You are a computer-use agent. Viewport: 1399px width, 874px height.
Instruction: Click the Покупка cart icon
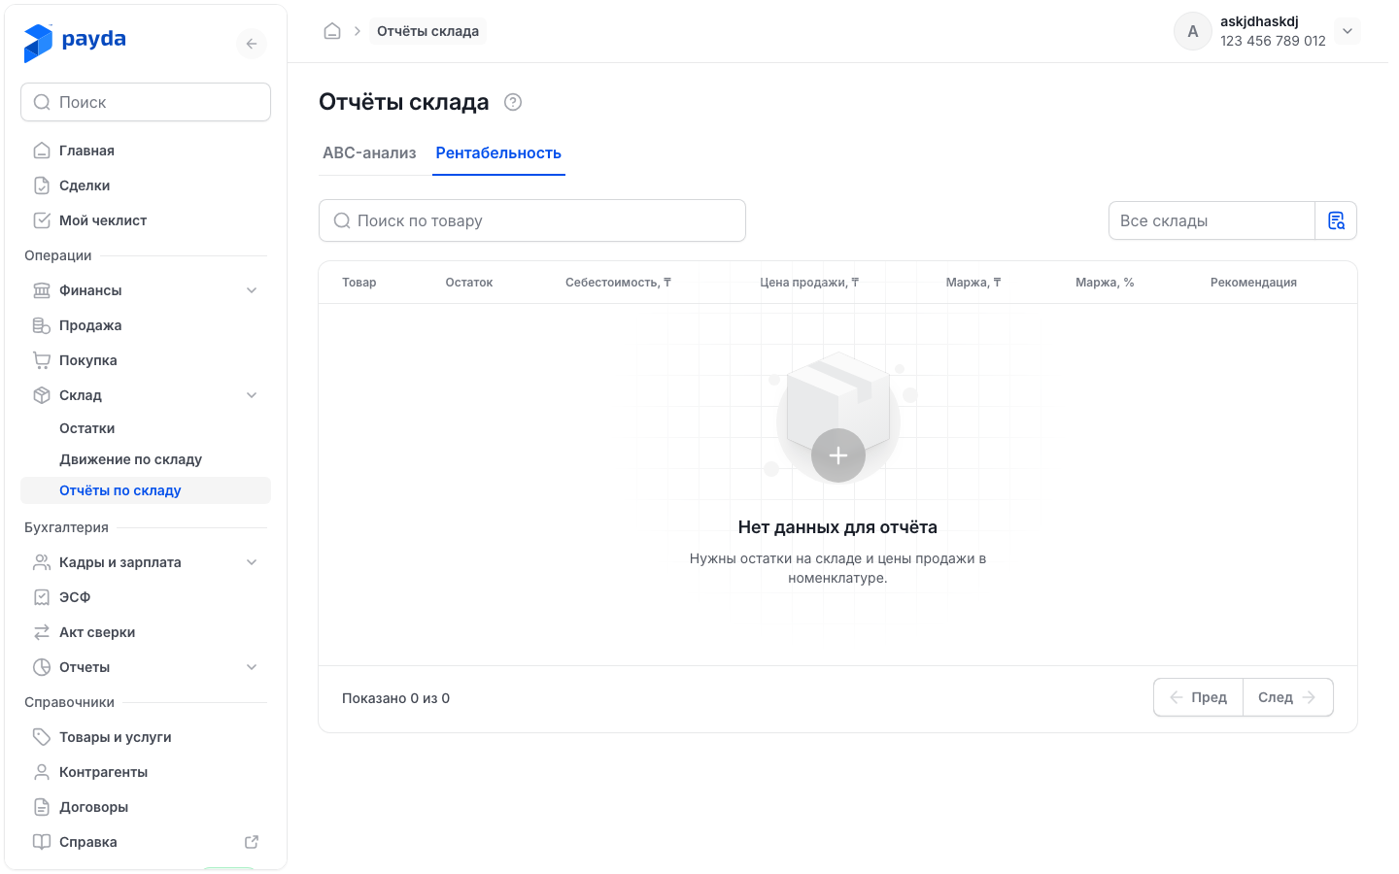(x=42, y=360)
